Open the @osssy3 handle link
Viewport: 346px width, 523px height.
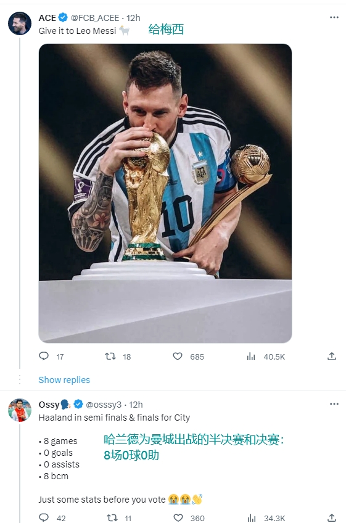point(104,405)
